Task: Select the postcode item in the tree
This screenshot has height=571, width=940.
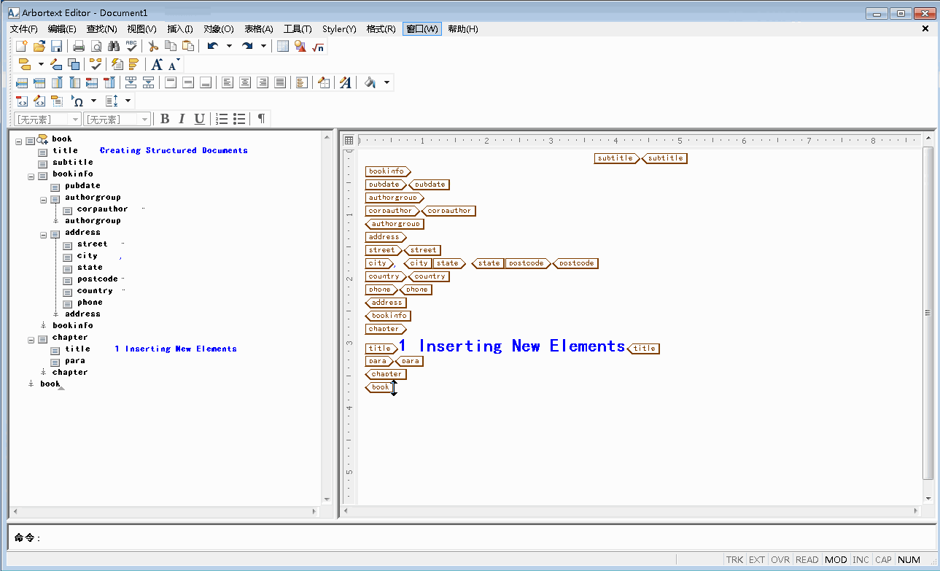Action: tap(97, 279)
